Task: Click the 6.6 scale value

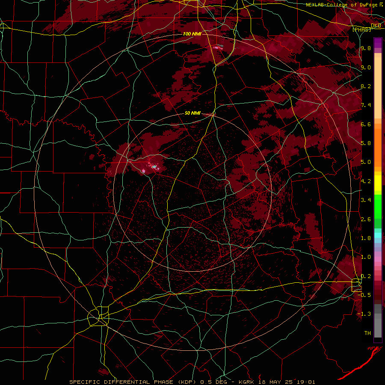Action: (366, 124)
